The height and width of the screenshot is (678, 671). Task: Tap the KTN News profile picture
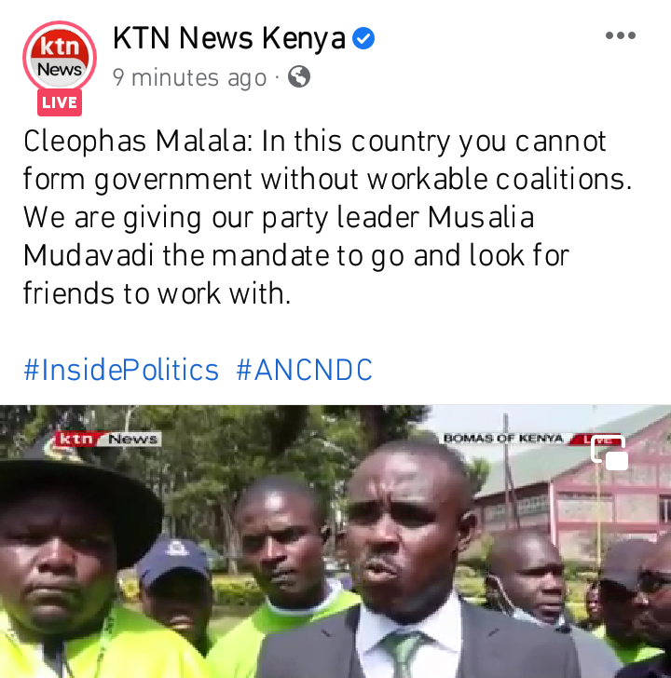coord(60,58)
